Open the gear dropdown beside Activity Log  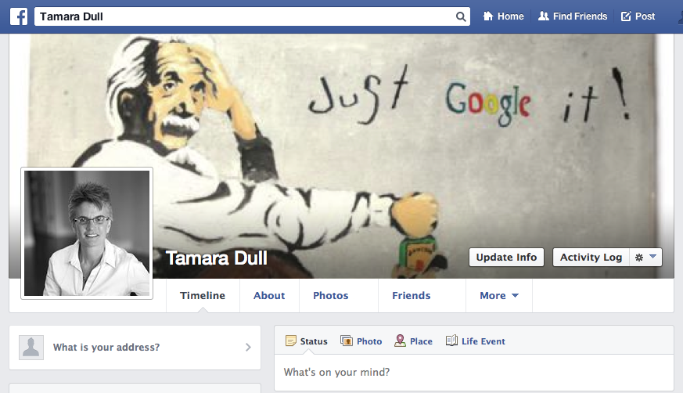pos(645,257)
